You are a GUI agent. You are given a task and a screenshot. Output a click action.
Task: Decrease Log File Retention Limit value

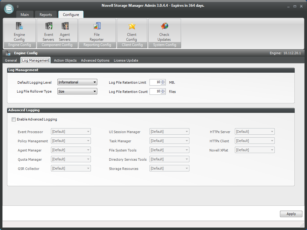tap(163, 83)
